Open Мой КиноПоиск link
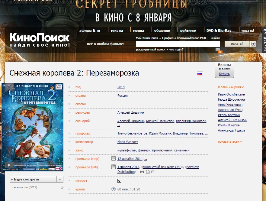266x201 pixels. pos(147,38)
